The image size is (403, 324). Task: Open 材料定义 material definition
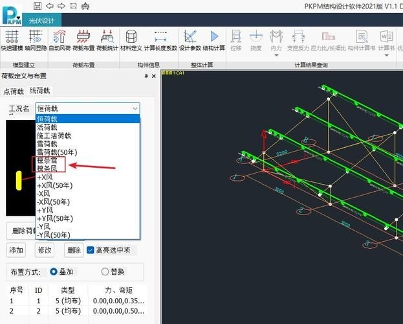point(131,40)
